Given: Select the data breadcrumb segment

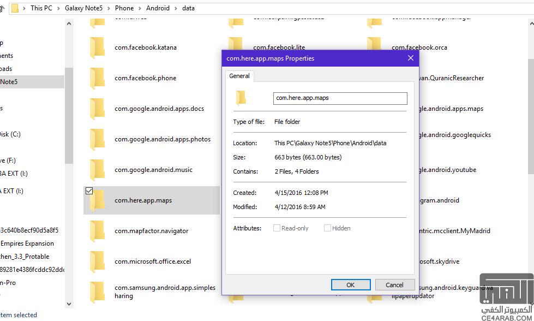Looking at the screenshot, I should pyautogui.click(x=188, y=8).
